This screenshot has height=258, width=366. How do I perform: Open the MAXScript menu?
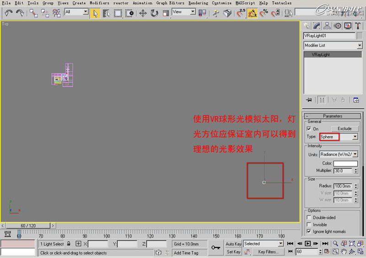245,3
